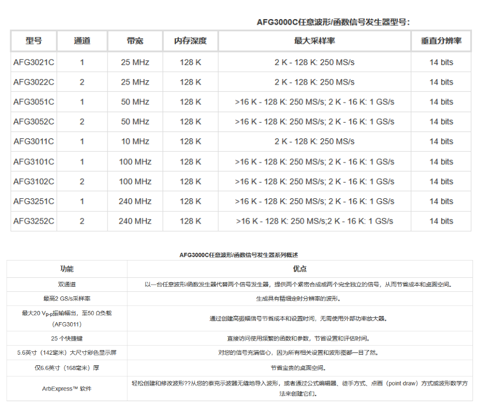The width and height of the screenshot is (482, 409).
Task: Click the title "AFG3000C任意波形/函数信号发生器系列概述"
Action: tap(239, 255)
